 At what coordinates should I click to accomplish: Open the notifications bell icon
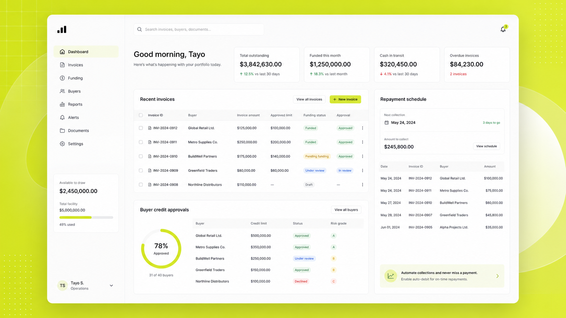[503, 29]
